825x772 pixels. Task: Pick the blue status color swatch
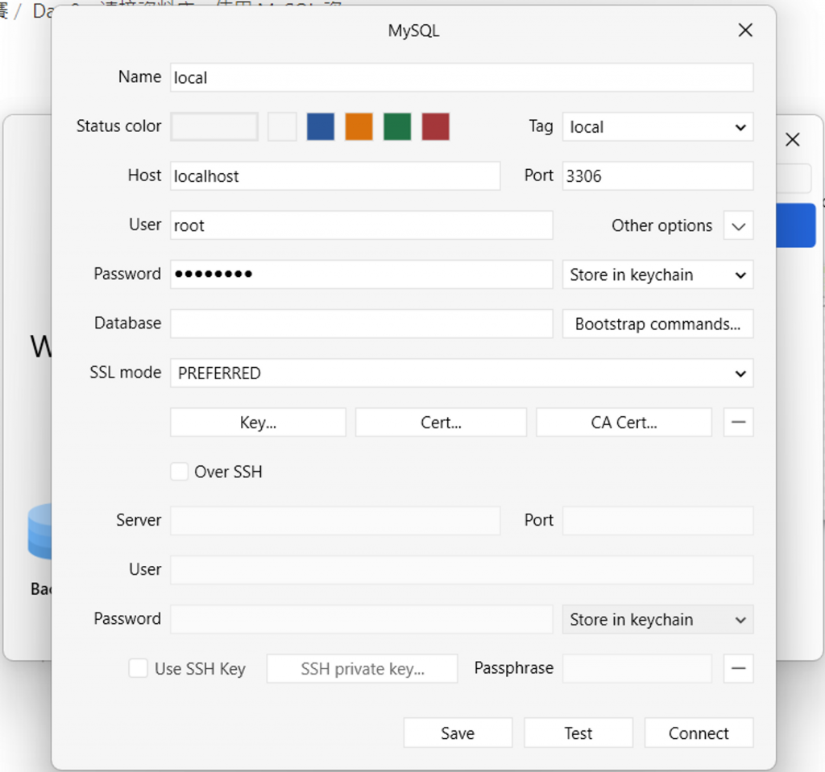click(x=321, y=126)
